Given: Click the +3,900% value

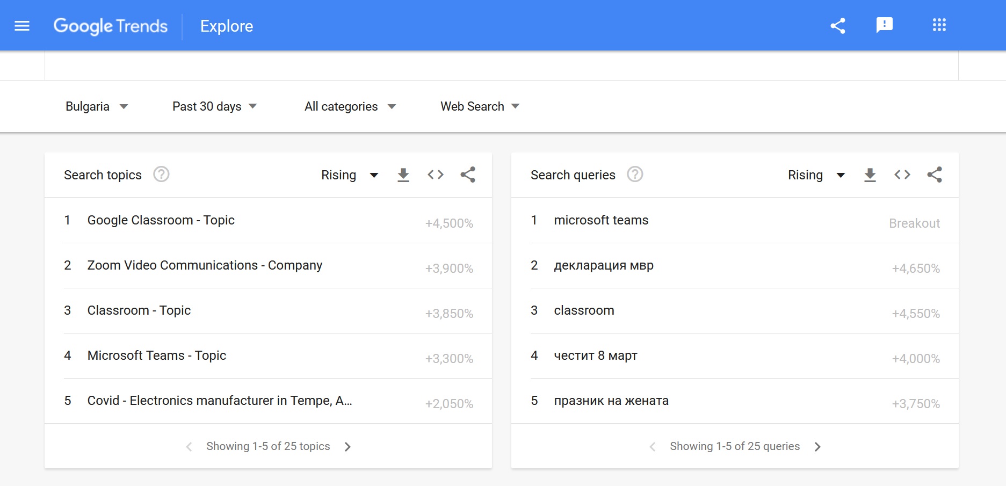Looking at the screenshot, I should tap(449, 269).
